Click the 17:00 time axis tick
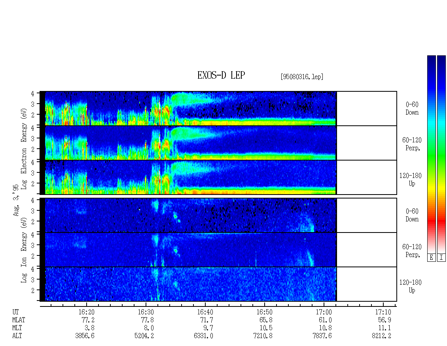This screenshot has height=346, width=447. (324, 312)
